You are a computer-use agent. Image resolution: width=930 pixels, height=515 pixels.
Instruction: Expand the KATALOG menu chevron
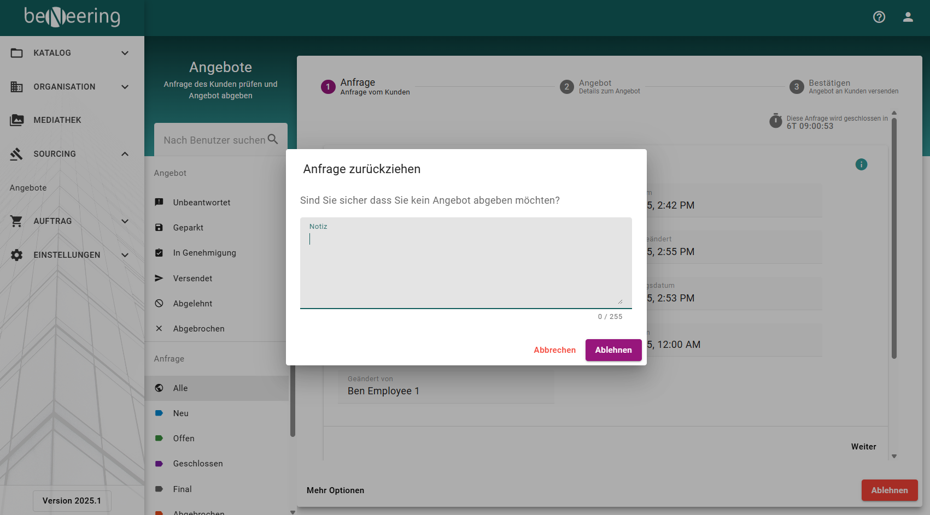(x=125, y=53)
